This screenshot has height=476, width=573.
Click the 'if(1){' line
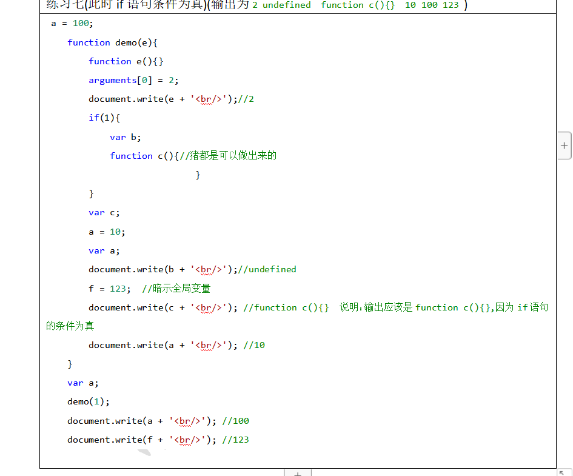pos(104,118)
